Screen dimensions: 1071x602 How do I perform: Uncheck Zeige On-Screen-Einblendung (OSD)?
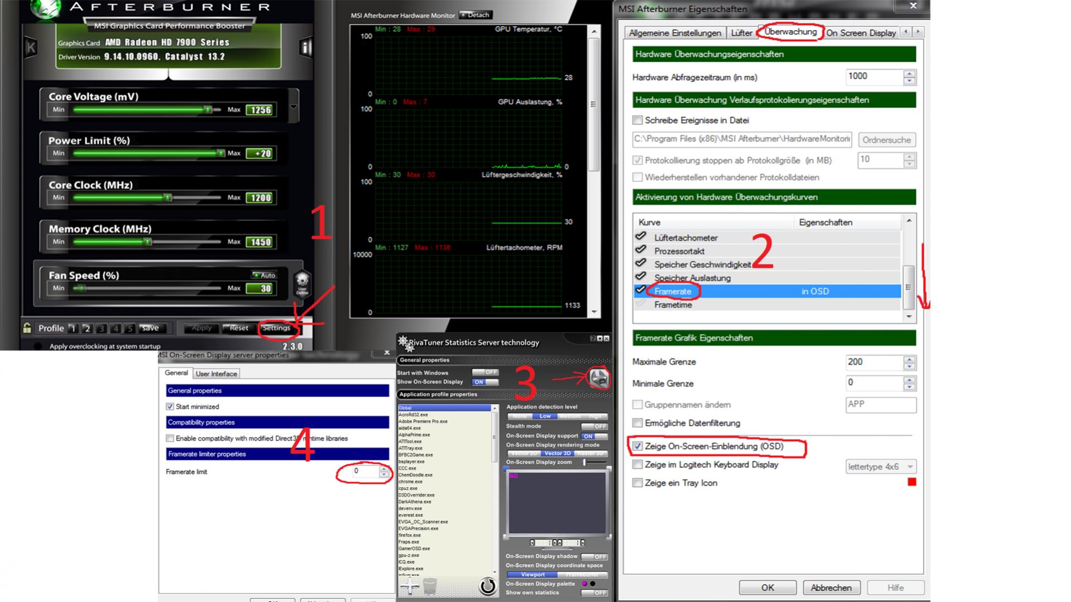(637, 446)
